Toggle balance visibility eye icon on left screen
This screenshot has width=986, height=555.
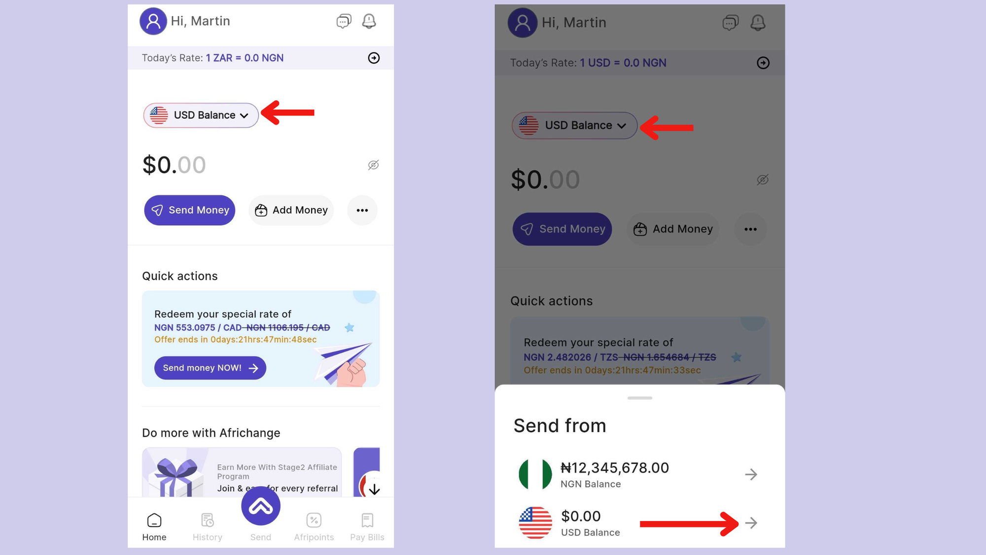pyautogui.click(x=374, y=165)
